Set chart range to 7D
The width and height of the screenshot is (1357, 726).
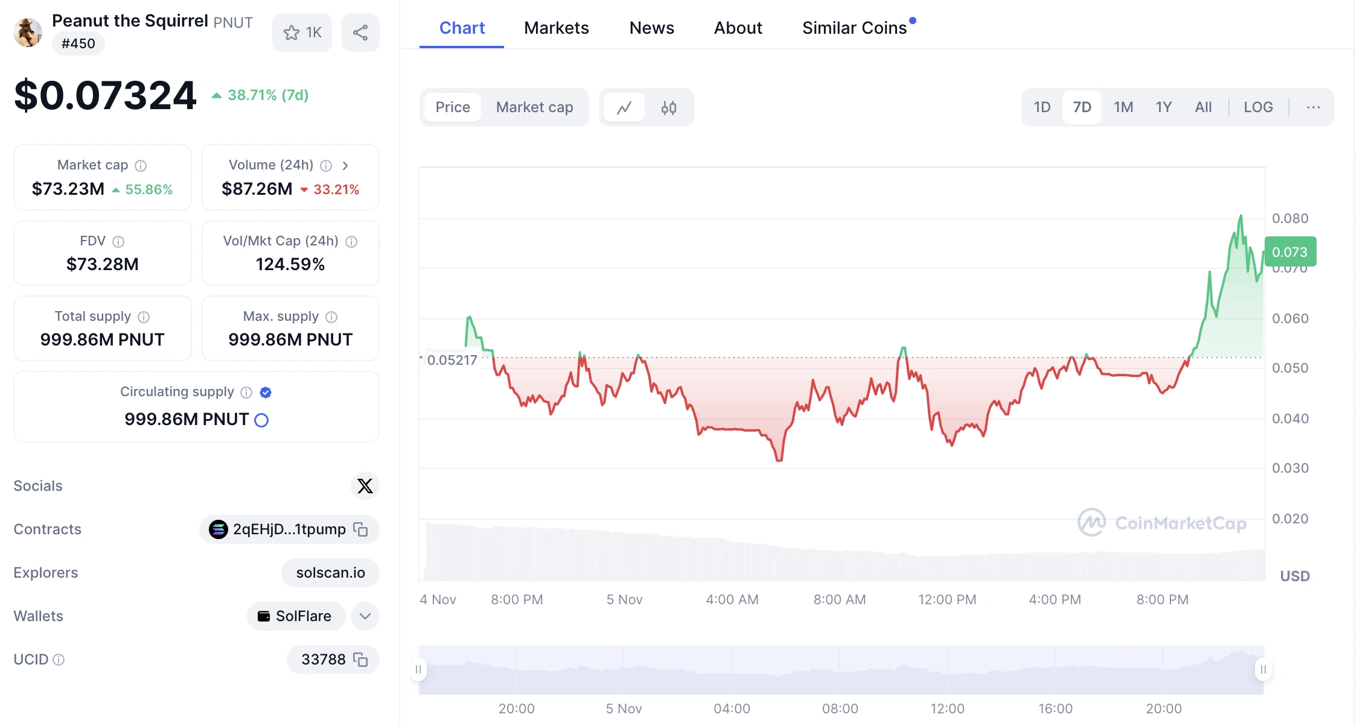(x=1082, y=107)
